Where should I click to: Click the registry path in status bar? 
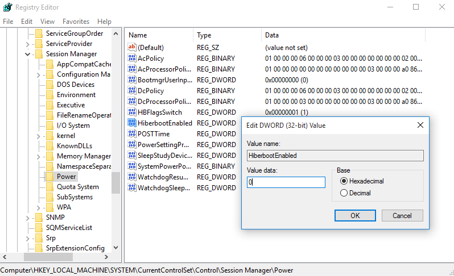pyautogui.click(x=147, y=270)
